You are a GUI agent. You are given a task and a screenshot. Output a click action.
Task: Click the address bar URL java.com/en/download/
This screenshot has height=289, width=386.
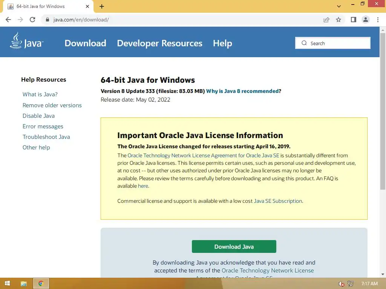point(81,20)
